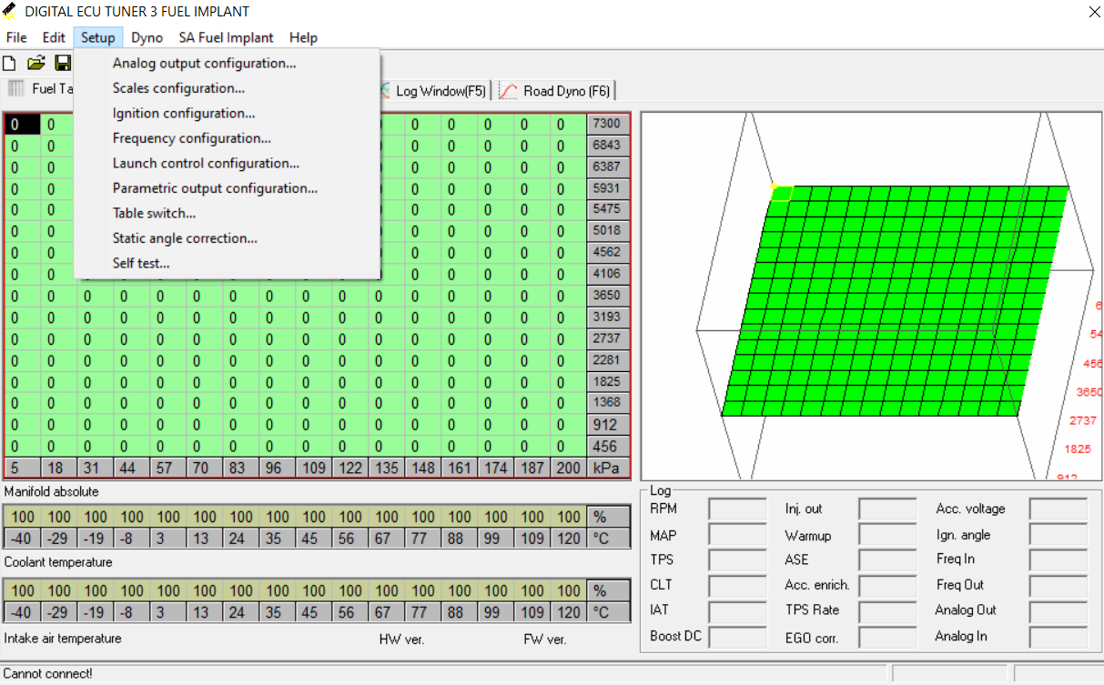Close the open Setup menu
The image size is (1104, 685).
(x=98, y=37)
